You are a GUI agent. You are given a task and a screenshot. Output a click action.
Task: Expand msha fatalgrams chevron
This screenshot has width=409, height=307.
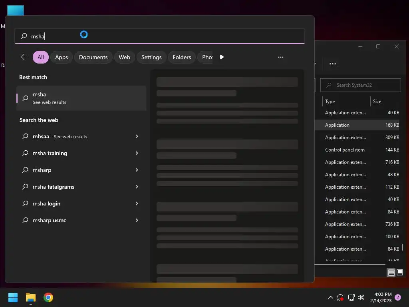(137, 187)
